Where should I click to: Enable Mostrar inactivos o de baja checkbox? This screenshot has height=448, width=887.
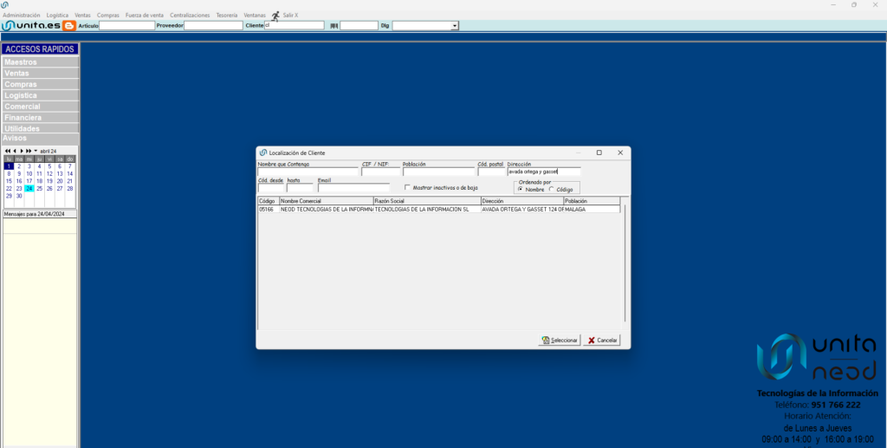pos(408,187)
